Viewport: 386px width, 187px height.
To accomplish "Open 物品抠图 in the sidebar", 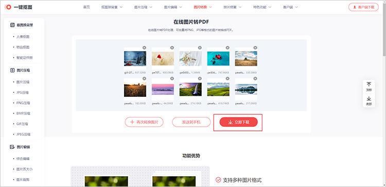I will tap(23, 47).
